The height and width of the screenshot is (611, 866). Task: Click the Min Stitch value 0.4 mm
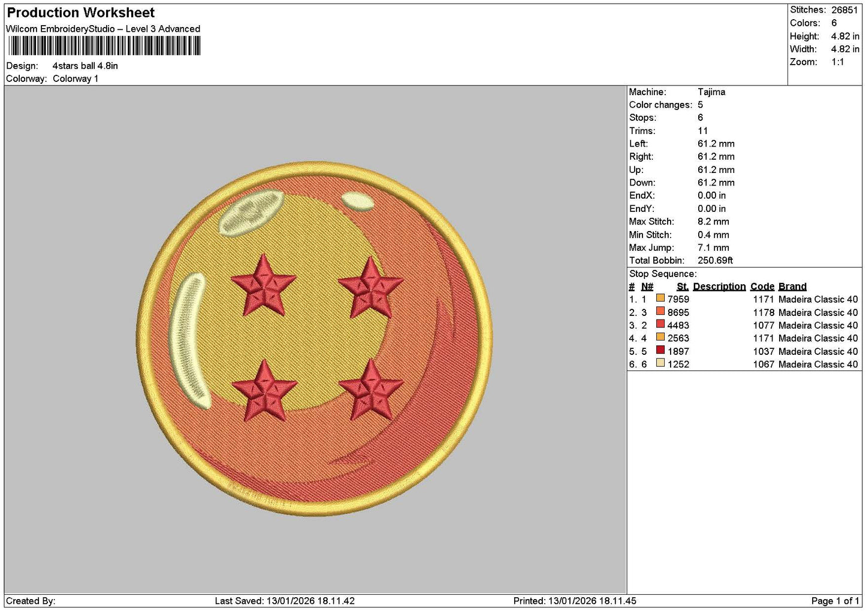713,235
